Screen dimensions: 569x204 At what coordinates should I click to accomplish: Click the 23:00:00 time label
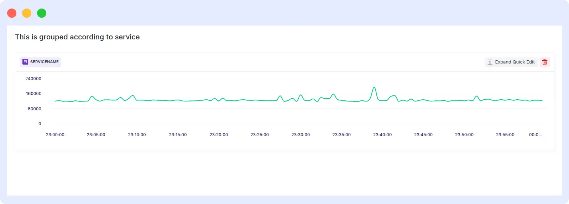coord(55,135)
